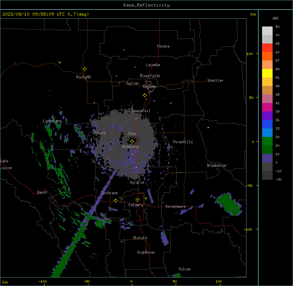Click the timestamp 2022/08/10 09:58:09 UTC
Viewport: 293px width, 286px height.
(34, 14)
